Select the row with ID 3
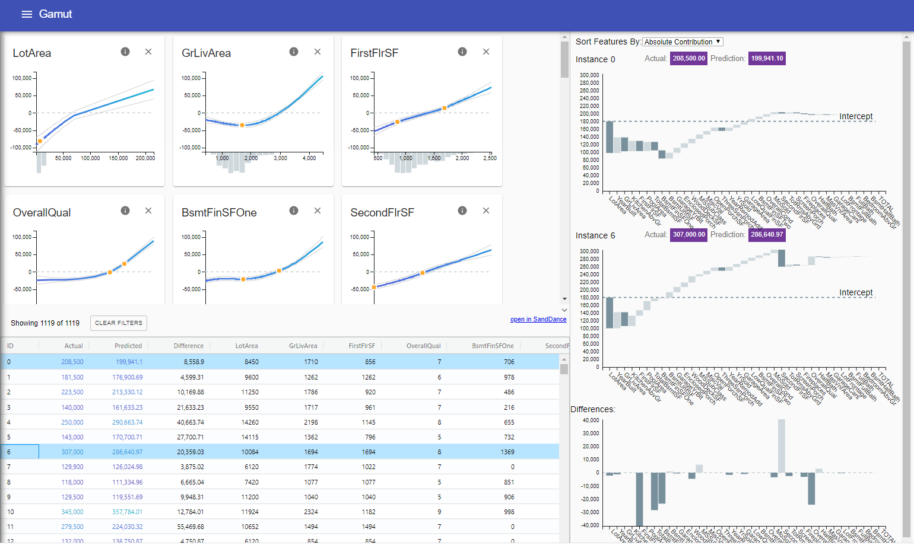Viewport: 914px width, 545px height. tap(237, 407)
